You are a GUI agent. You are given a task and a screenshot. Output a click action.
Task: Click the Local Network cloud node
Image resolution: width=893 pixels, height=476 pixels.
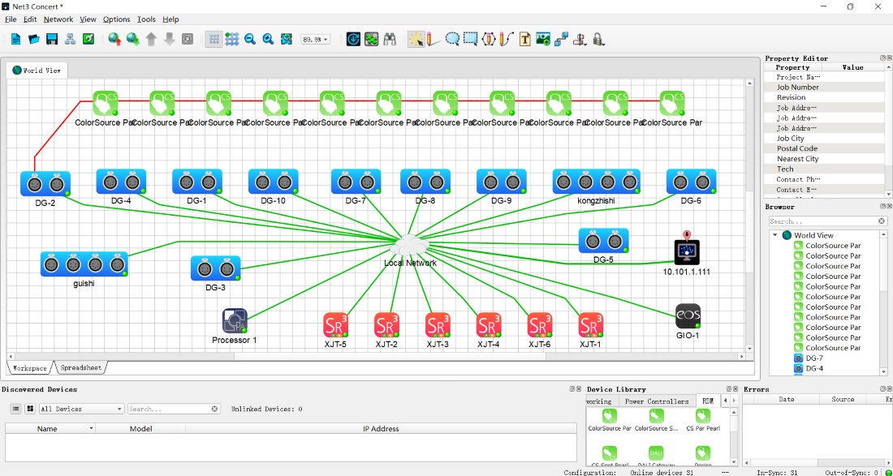pos(410,246)
